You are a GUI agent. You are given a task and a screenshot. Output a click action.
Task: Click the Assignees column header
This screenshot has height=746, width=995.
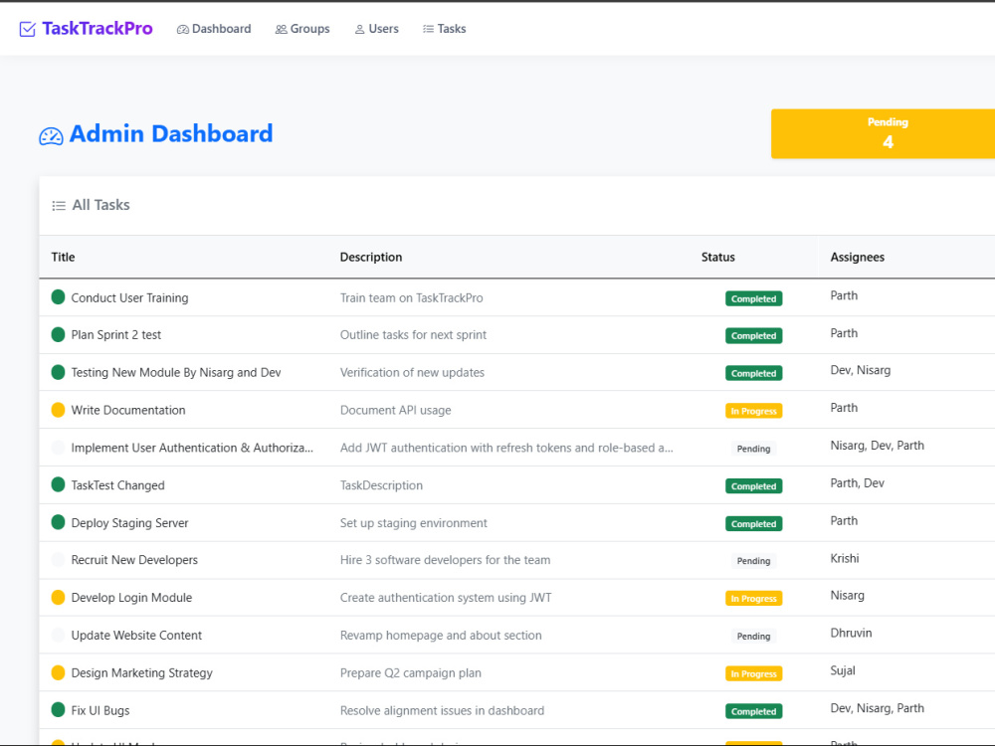coord(858,257)
